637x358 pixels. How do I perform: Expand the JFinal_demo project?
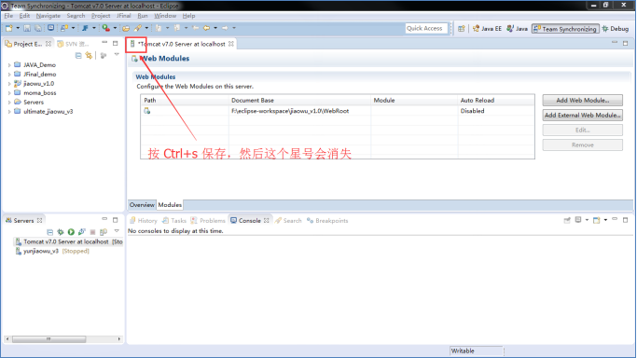coord(9,75)
